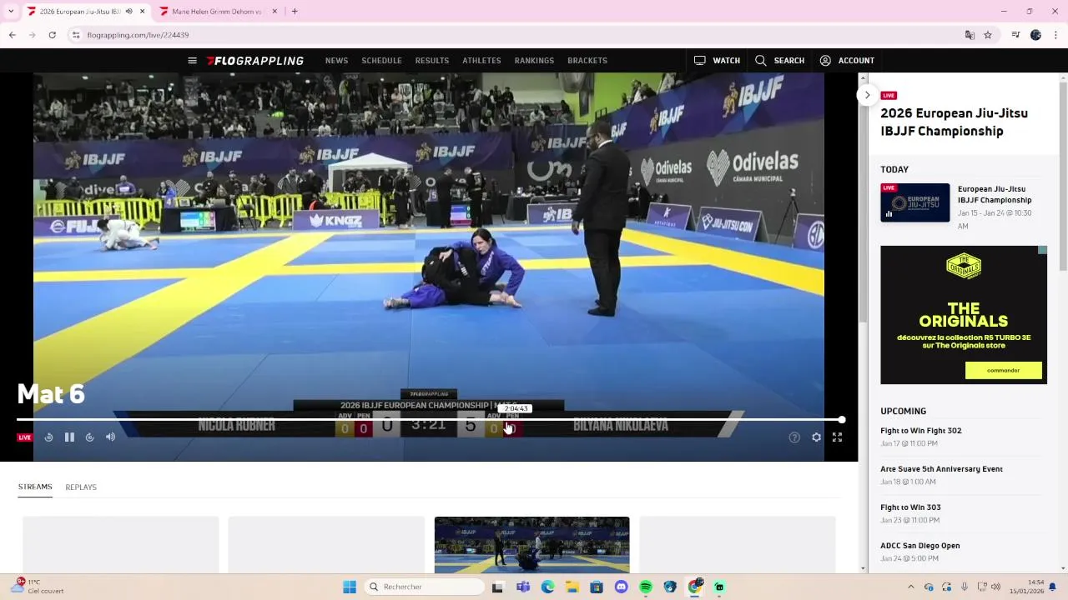
Task: Open media controls icon in toolbar
Action: coord(1015,35)
